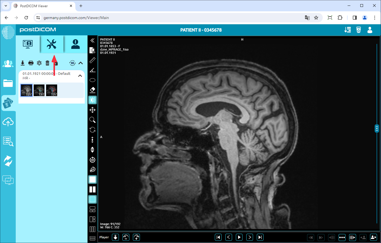Screen dimensions: 381x243
Task: Play the image series playback
Action: point(239,237)
